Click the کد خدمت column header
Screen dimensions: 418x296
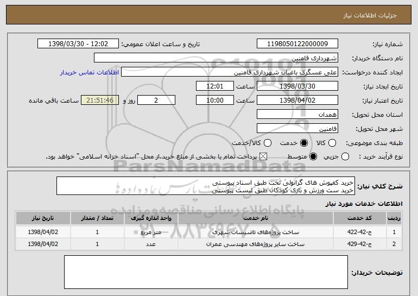(360, 218)
